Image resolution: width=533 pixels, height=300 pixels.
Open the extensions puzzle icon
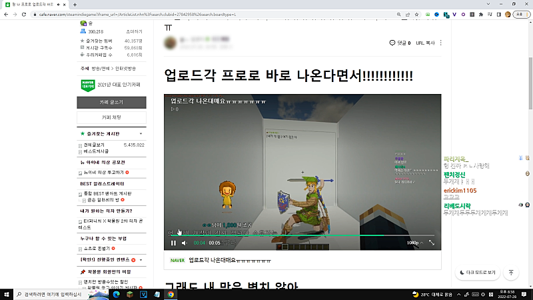coord(481,14)
